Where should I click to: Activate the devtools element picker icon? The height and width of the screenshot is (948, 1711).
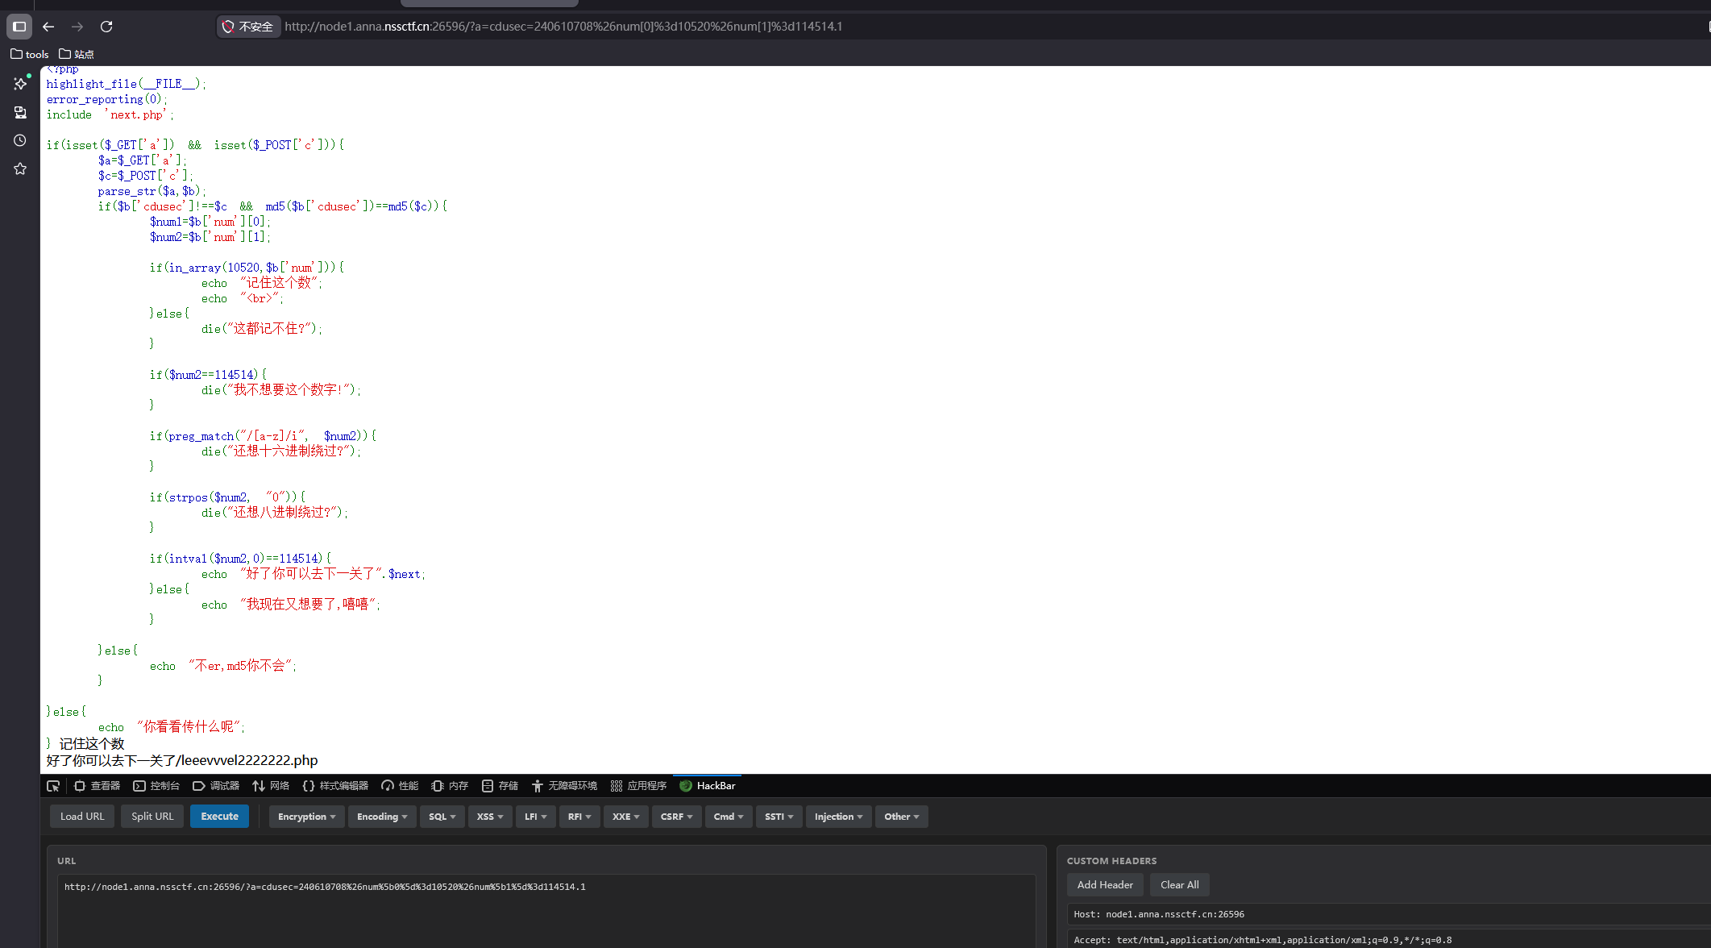pyautogui.click(x=53, y=786)
